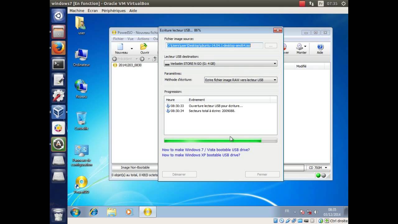The image size is (398, 224).
Task: Select the 20141203_0830 tree item in PowerISO
Action: 127,65
